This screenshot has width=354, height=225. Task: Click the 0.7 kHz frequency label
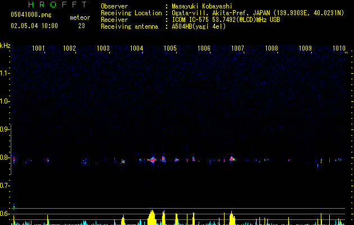(5, 186)
